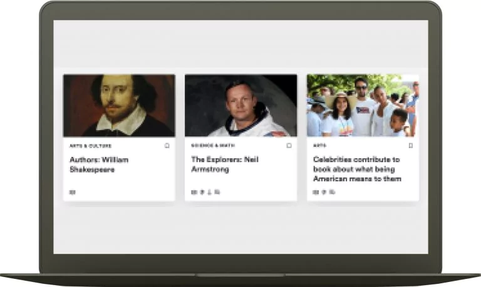Open the celebrities group photo thumbnail
481x287 pixels.
point(363,106)
